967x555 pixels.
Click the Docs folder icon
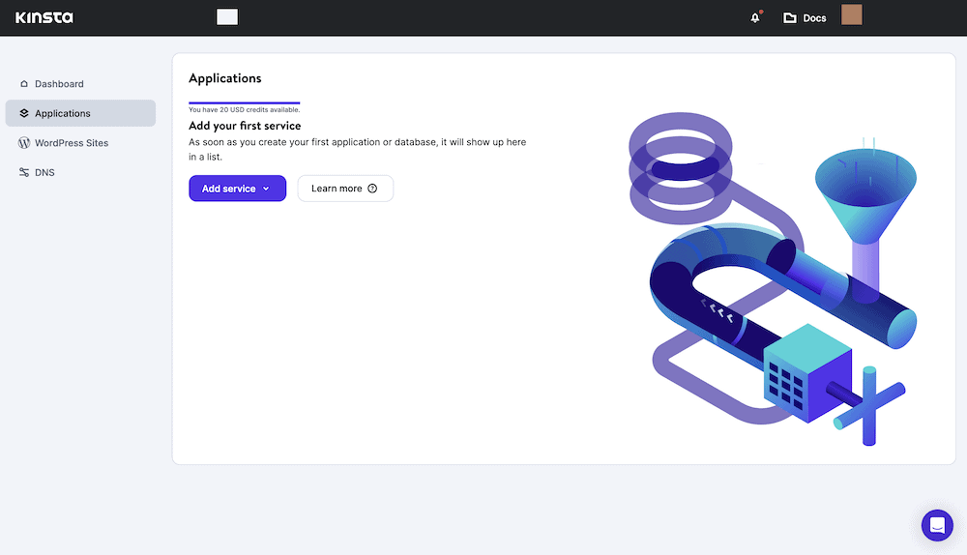coord(790,17)
